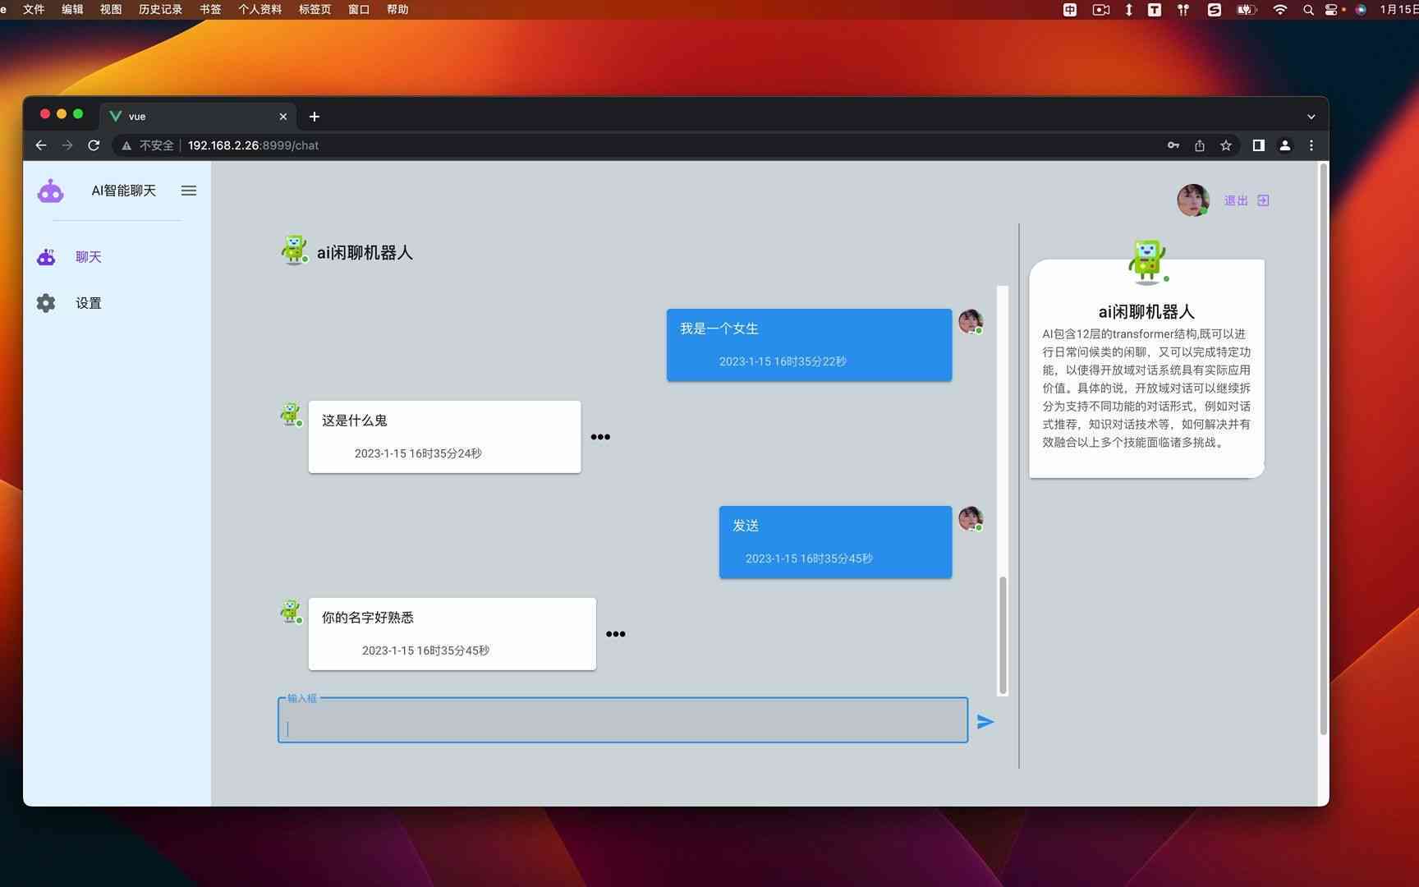Open the 书签 menu
Image resolution: width=1419 pixels, height=887 pixels.
click(210, 9)
